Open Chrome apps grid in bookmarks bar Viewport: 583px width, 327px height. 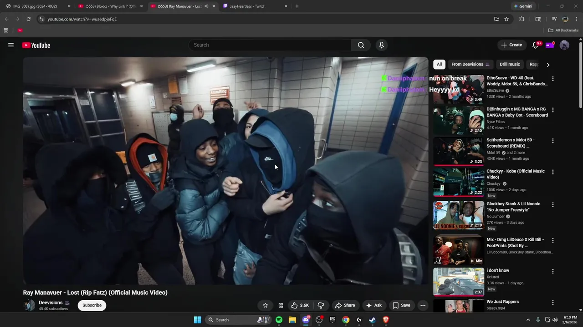6,30
